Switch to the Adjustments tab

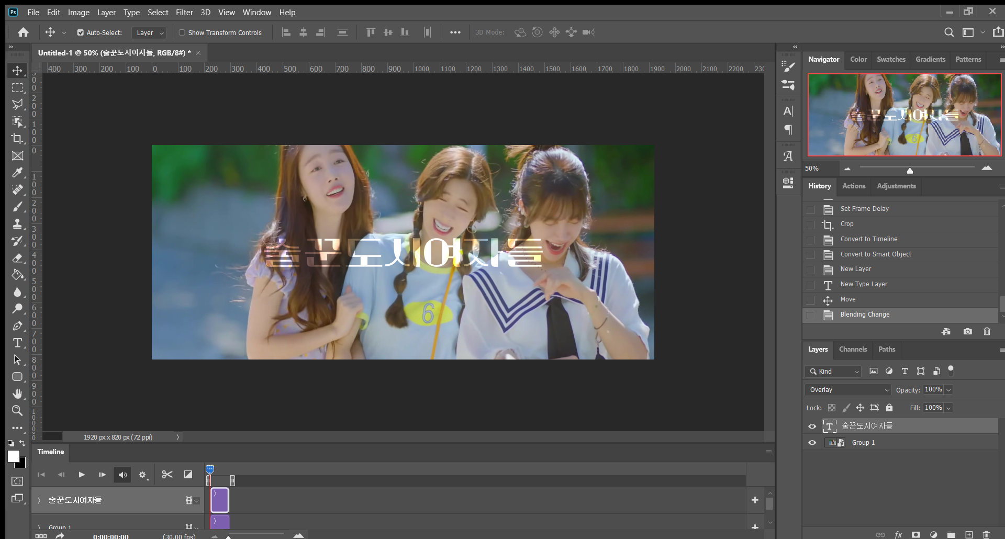896,186
